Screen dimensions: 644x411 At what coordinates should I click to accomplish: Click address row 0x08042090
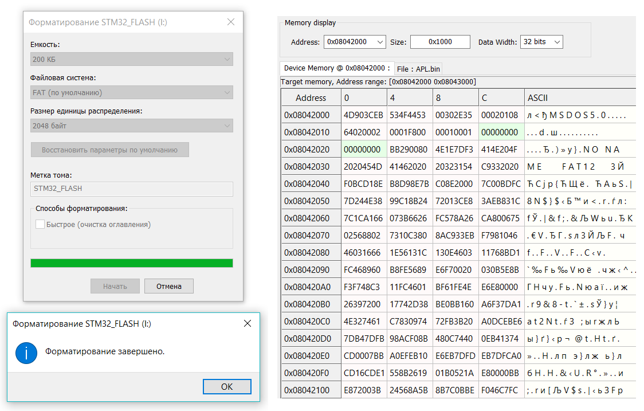click(x=311, y=270)
